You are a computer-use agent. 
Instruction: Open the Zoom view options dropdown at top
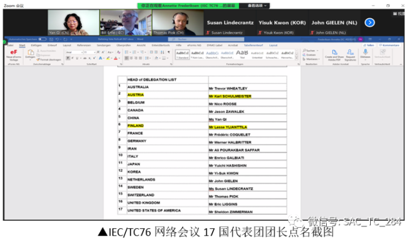[x=257, y=6]
